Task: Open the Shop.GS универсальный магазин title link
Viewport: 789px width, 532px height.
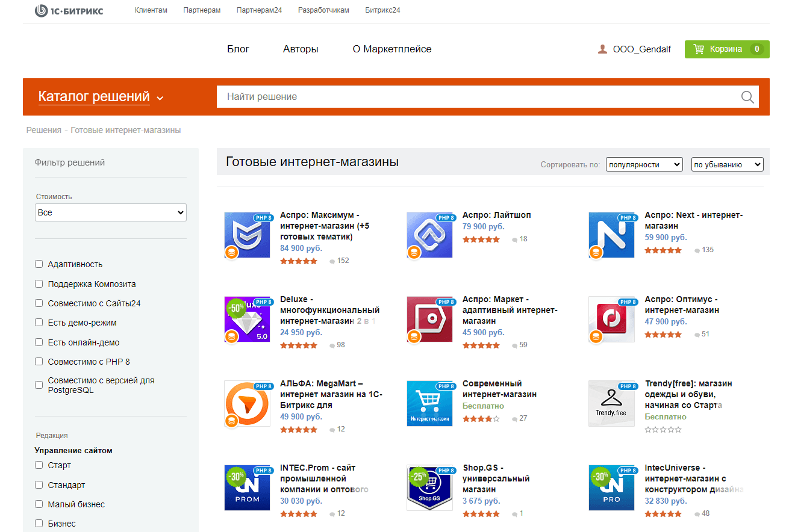Action: click(x=496, y=478)
